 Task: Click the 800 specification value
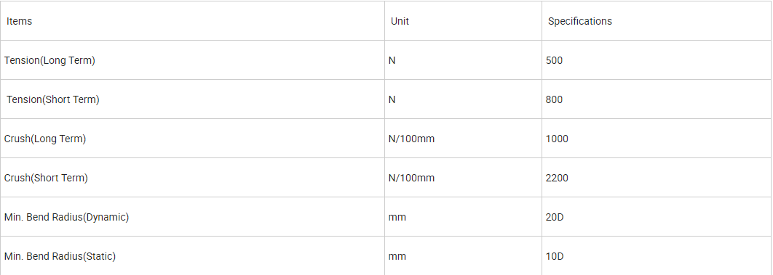pyautogui.click(x=554, y=99)
